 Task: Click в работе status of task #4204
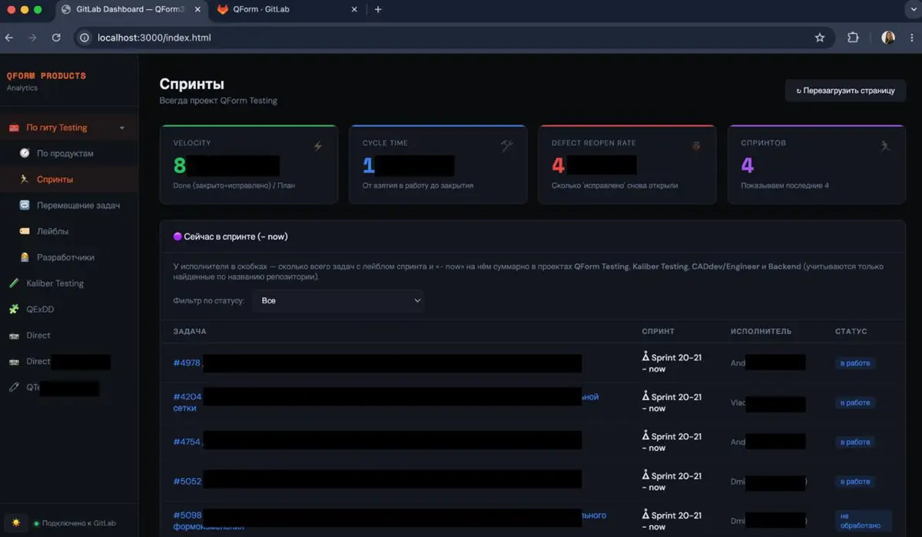pos(855,403)
